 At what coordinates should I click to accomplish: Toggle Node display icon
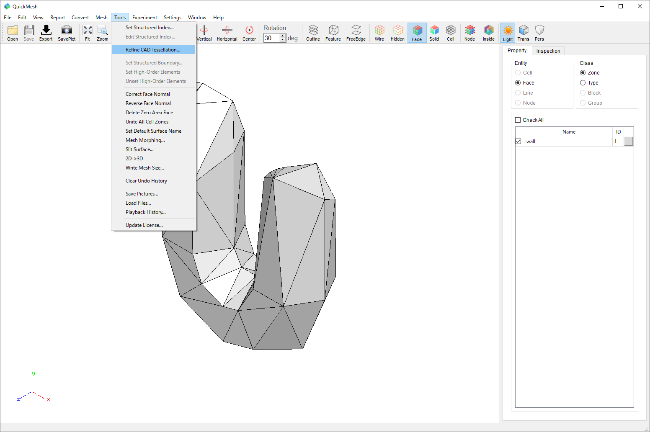click(x=470, y=33)
